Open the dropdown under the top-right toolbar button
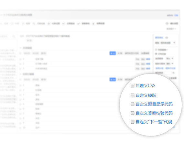This screenshot has height=144, width=184. [171, 29]
